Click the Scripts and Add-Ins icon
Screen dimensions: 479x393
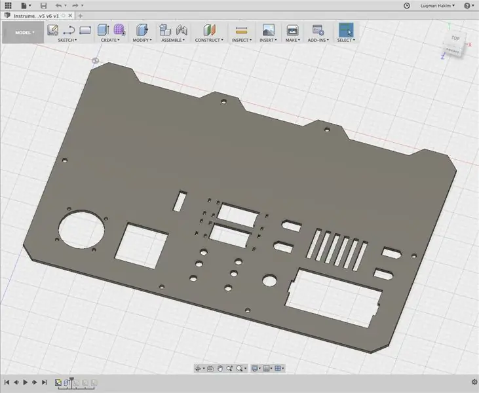point(318,30)
